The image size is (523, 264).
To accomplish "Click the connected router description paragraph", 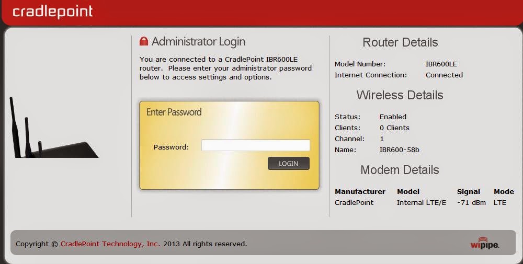I will click(x=225, y=68).
